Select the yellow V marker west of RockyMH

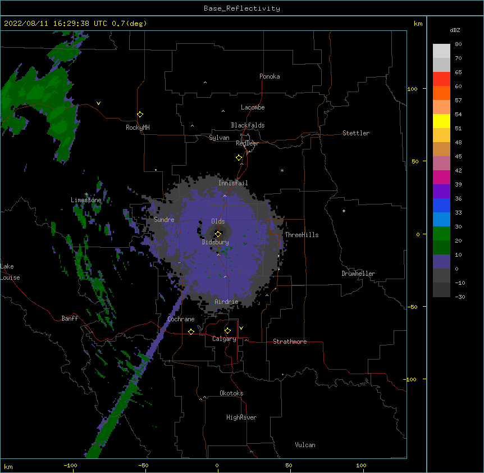[98, 103]
